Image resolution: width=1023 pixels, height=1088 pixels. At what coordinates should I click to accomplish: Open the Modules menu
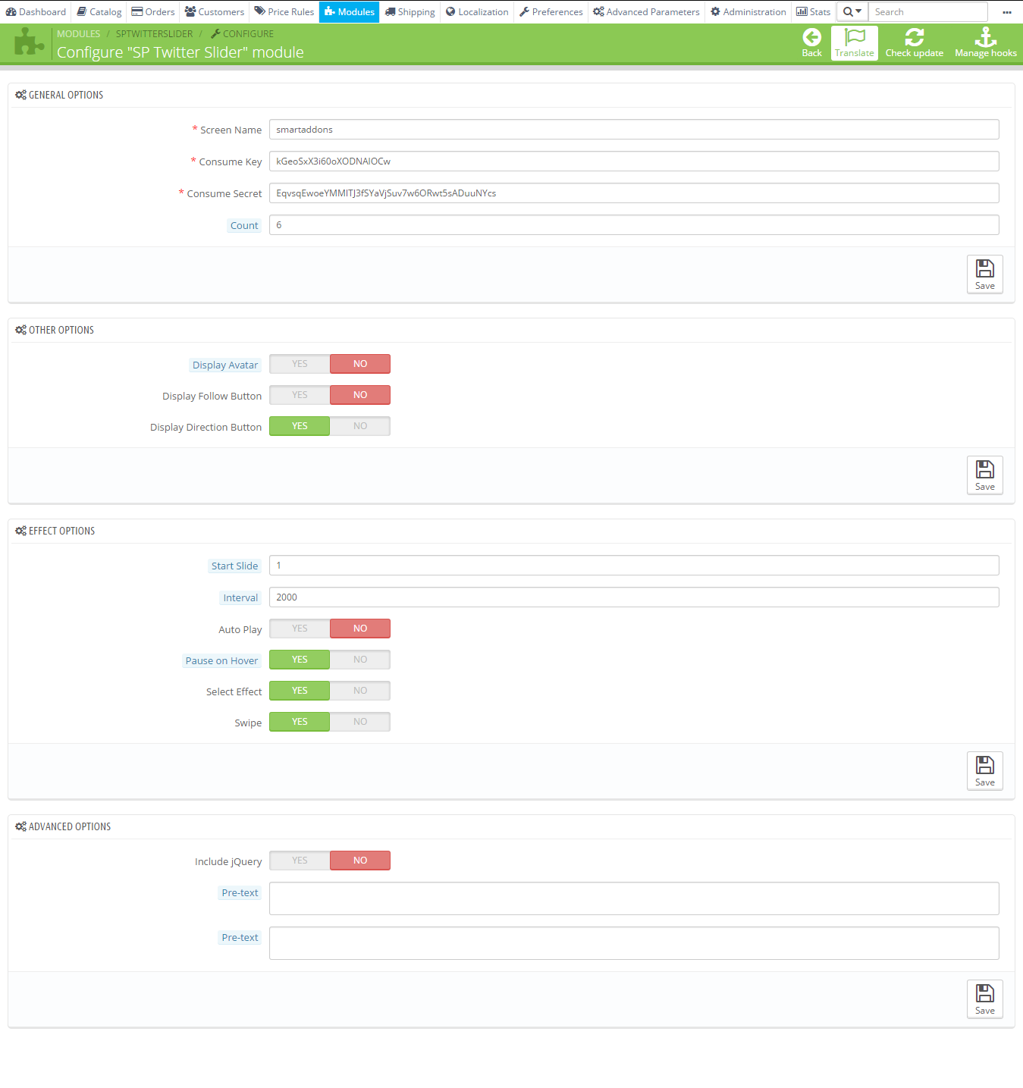350,12
